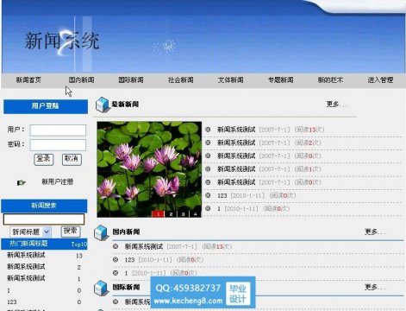Screen dimensions: 406x311
Task: Click the lotus flower slideshow image
Action: tap(149, 169)
